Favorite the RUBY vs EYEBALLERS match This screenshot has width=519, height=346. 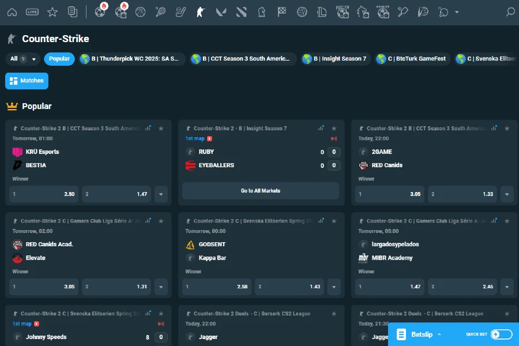(x=334, y=128)
